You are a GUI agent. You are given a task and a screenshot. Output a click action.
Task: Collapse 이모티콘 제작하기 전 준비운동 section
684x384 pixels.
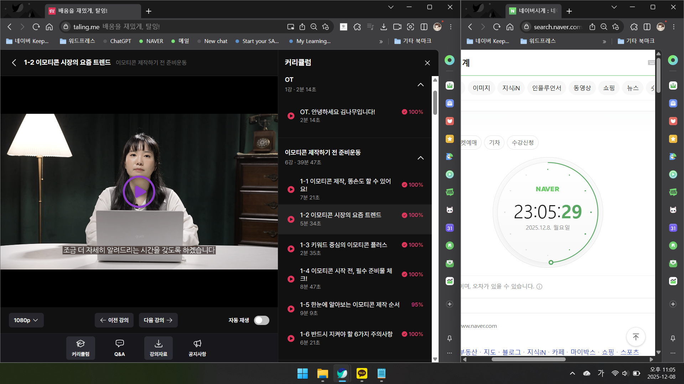(x=420, y=158)
